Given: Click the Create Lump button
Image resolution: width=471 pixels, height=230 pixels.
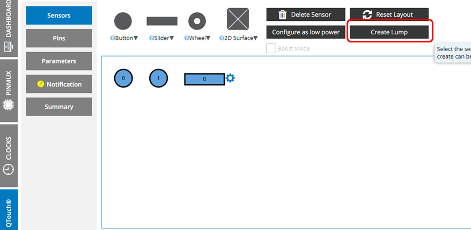Looking at the screenshot, I should point(389,32).
